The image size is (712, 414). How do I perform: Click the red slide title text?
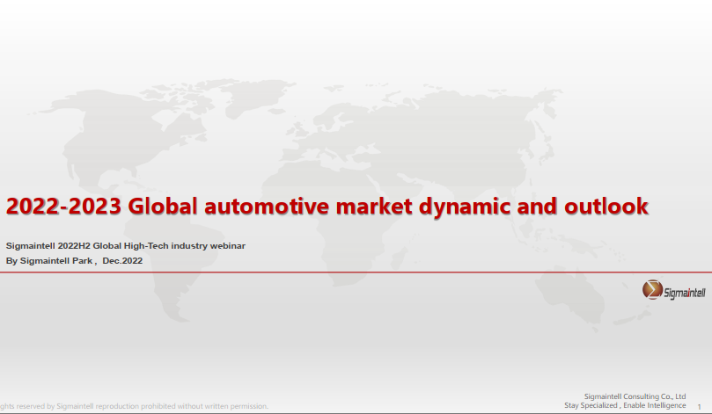pos(327,207)
